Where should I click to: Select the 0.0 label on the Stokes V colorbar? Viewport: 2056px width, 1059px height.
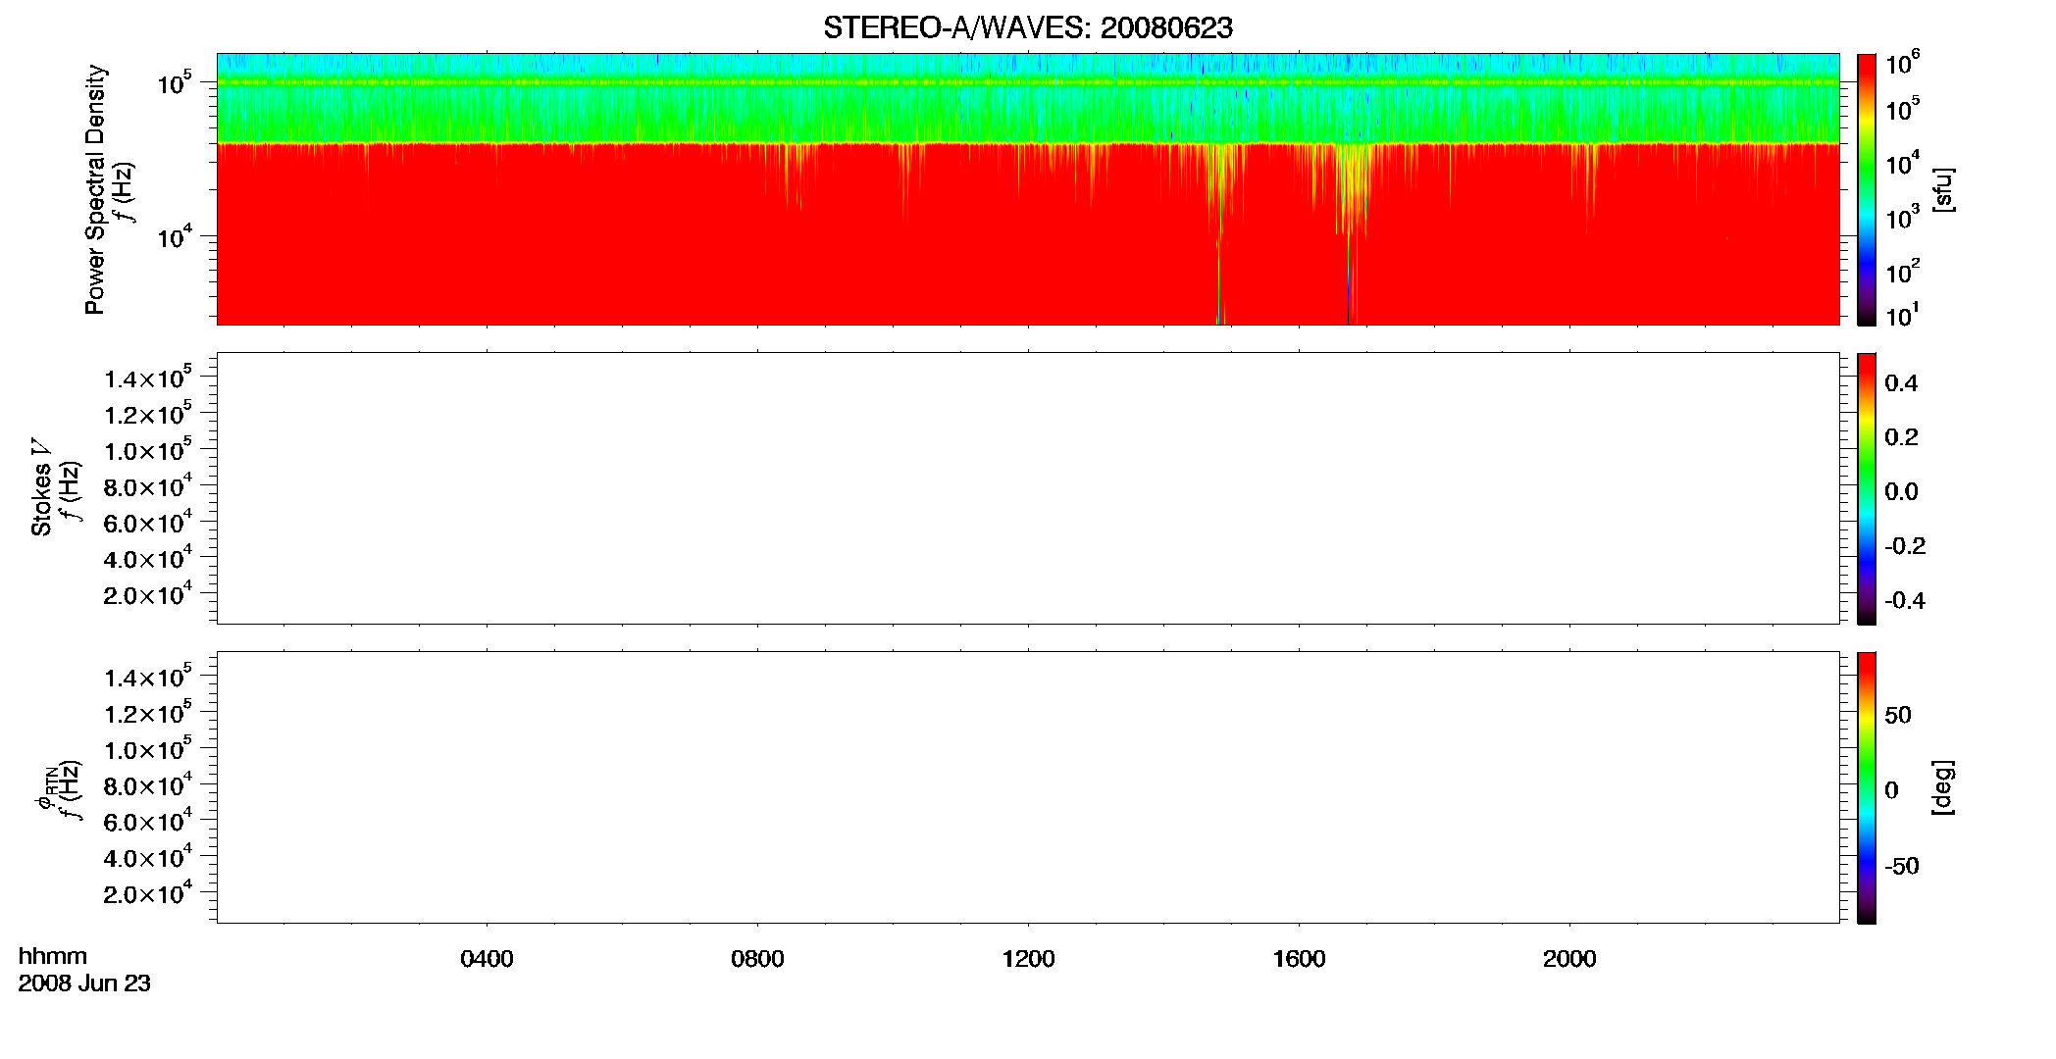[x=1901, y=492]
